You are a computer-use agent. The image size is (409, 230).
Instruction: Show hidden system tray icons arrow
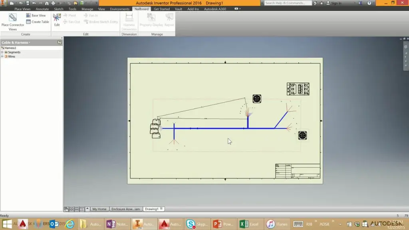click(x=340, y=224)
